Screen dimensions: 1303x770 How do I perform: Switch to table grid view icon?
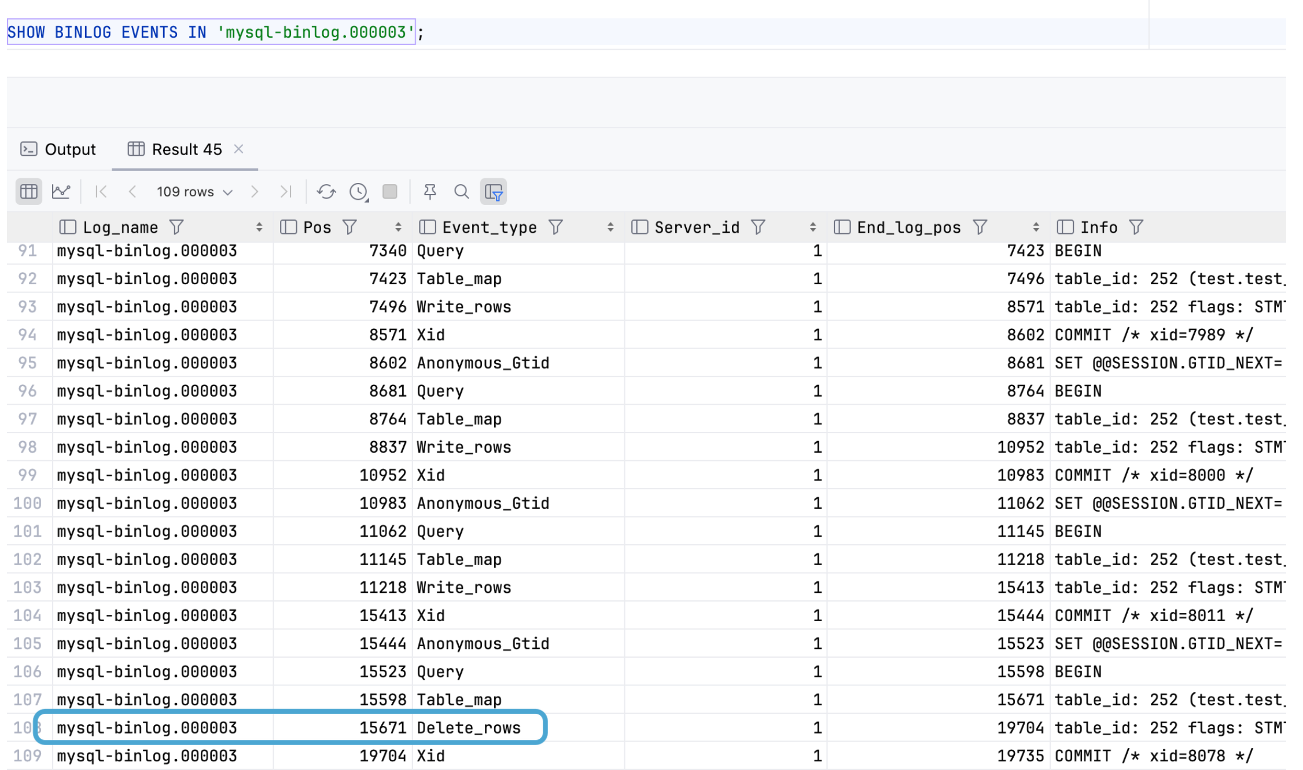[28, 192]
